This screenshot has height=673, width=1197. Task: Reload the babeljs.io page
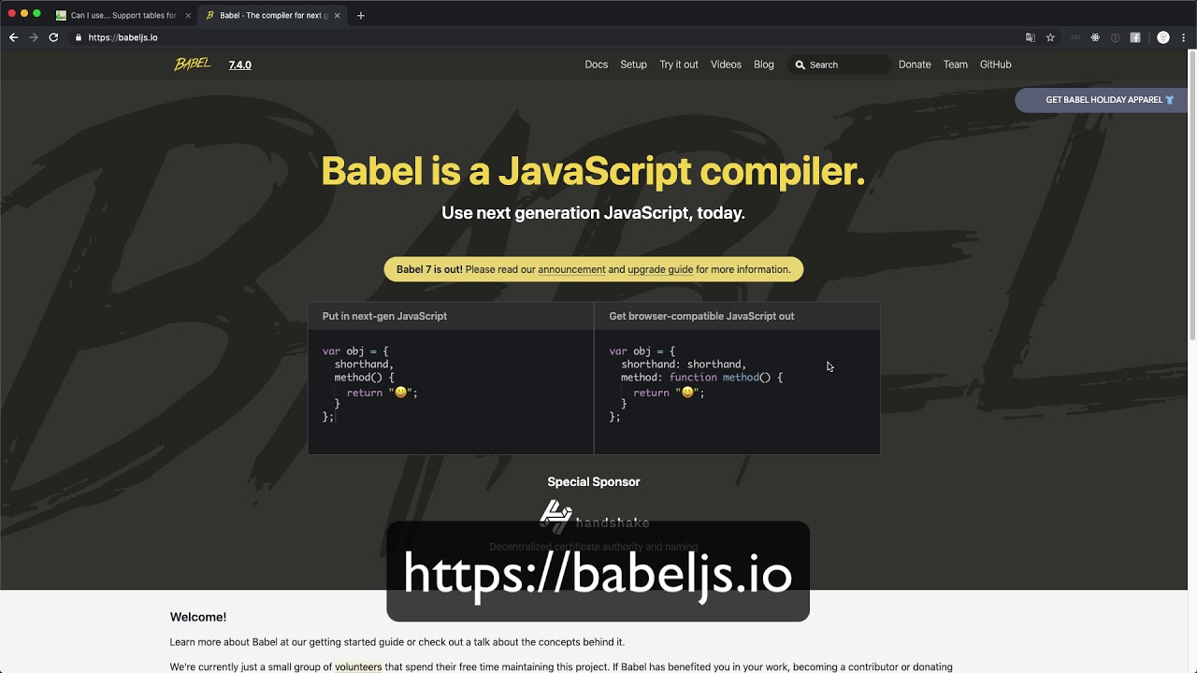coord(53,37)
